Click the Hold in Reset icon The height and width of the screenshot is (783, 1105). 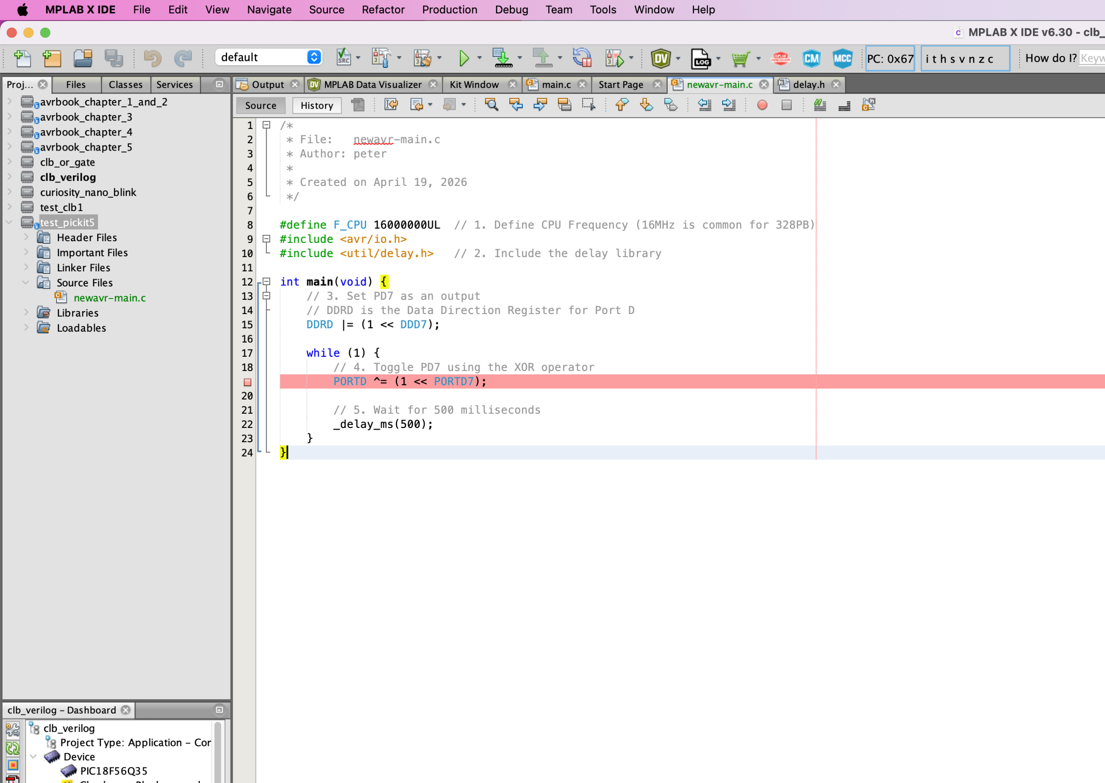[582, 58]
